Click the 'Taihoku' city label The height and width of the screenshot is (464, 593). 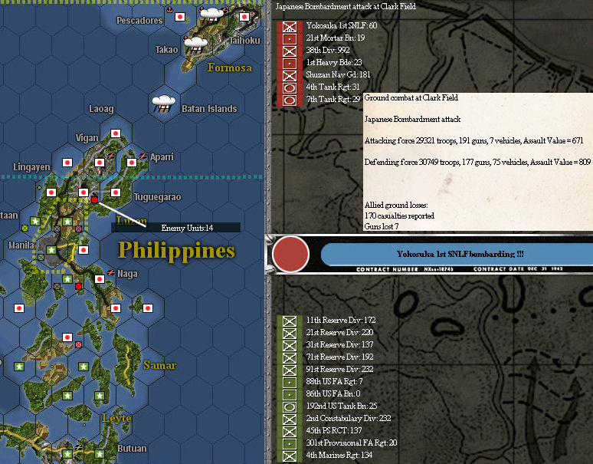[244, 41]
